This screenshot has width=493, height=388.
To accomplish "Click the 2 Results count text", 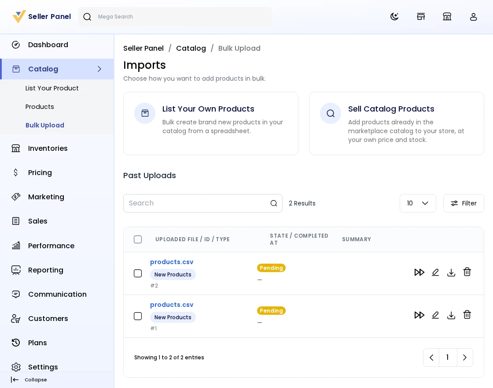I will click(x=302, y=203).
